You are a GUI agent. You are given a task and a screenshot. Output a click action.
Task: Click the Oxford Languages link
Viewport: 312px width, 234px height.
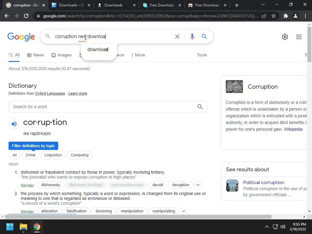50,94
